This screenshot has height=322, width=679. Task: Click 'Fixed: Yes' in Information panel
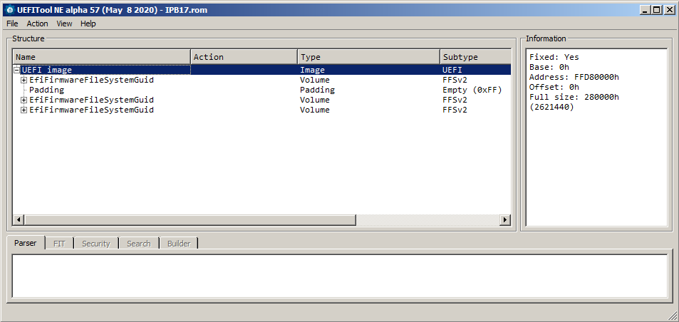[x=554, y=57]
